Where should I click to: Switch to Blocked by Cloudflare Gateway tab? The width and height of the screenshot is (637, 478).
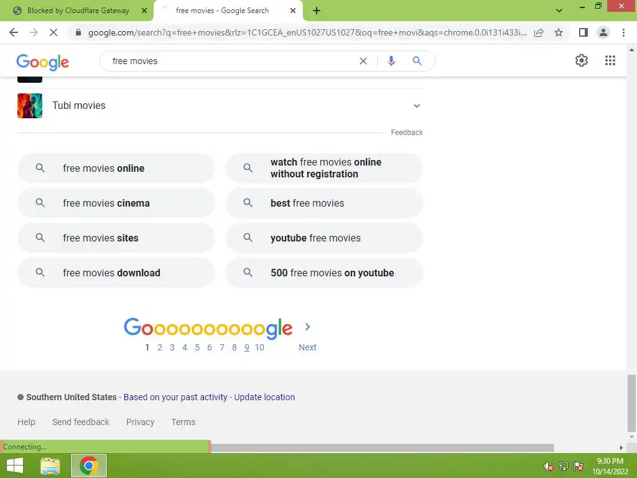[x=77, y=11]
